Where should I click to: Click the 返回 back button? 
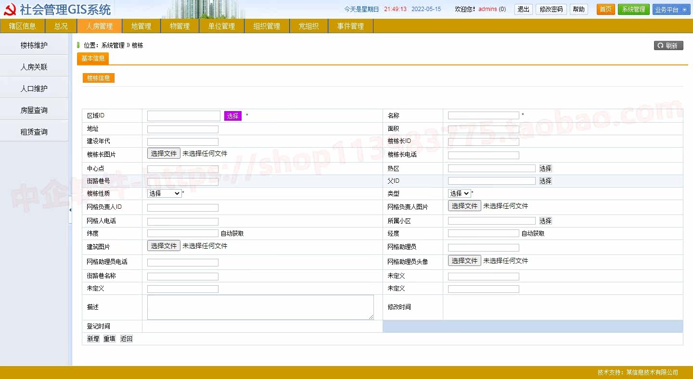(x=126, y=339)
